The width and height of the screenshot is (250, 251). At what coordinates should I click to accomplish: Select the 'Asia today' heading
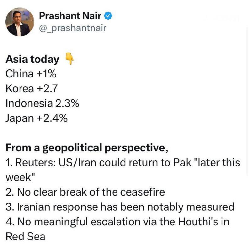tap(33, 59)
